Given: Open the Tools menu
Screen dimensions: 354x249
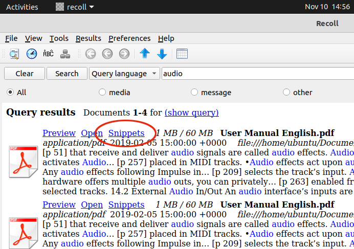Looking at the screenshot, I should (x=59, y=38).
